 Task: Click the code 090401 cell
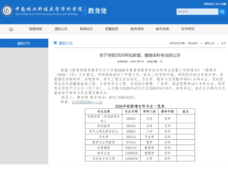[131, 126]
